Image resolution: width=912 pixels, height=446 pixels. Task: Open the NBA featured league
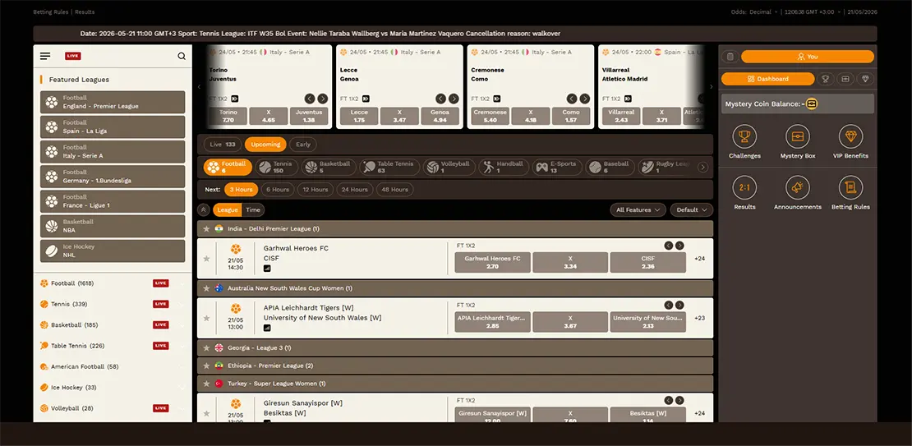pyautogui.click(x=113, y=226)
